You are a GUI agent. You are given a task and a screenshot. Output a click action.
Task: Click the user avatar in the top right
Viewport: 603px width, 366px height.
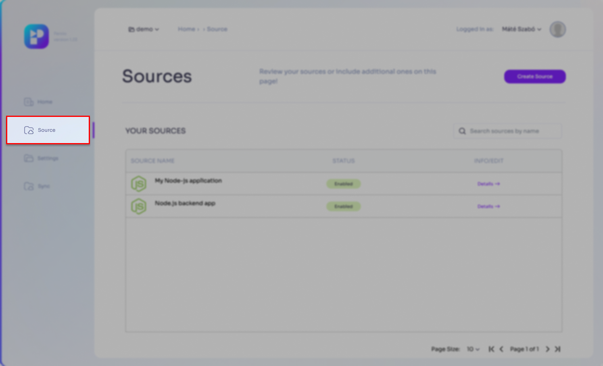(x=557, y=29)
